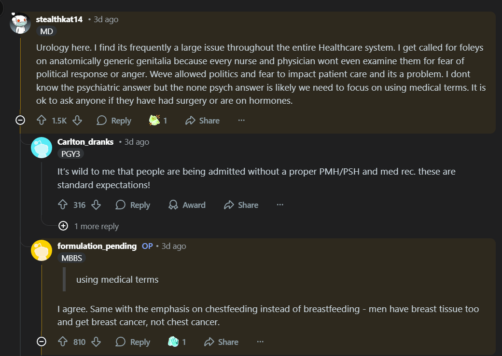
Task: Upvote stealthkat14's comment
Action: point(42,121)
